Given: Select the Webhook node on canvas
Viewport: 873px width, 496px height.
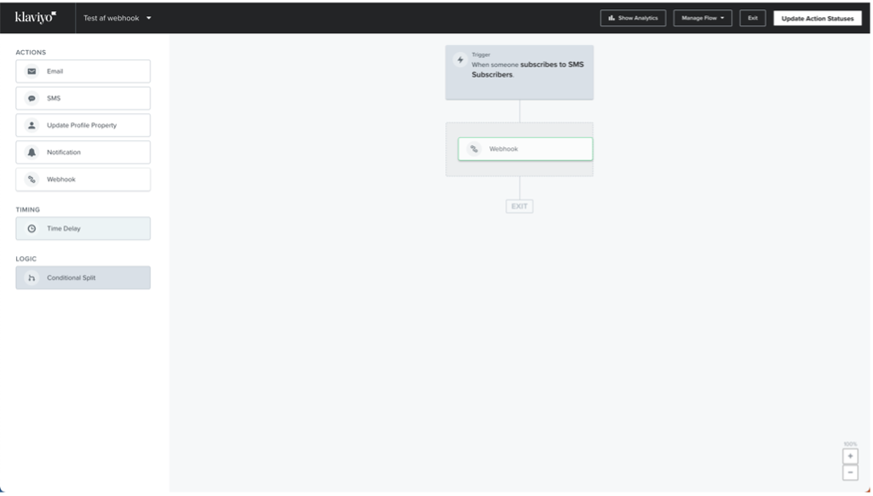Looking at the screenshot, I should point(526,149).
